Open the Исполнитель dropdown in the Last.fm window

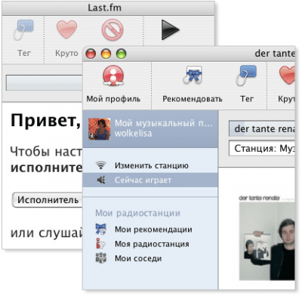click(x=48, y=200)
